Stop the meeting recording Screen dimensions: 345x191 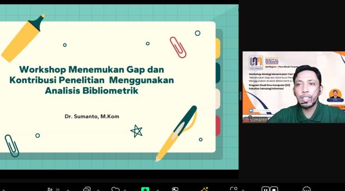[x=274, y=189]
